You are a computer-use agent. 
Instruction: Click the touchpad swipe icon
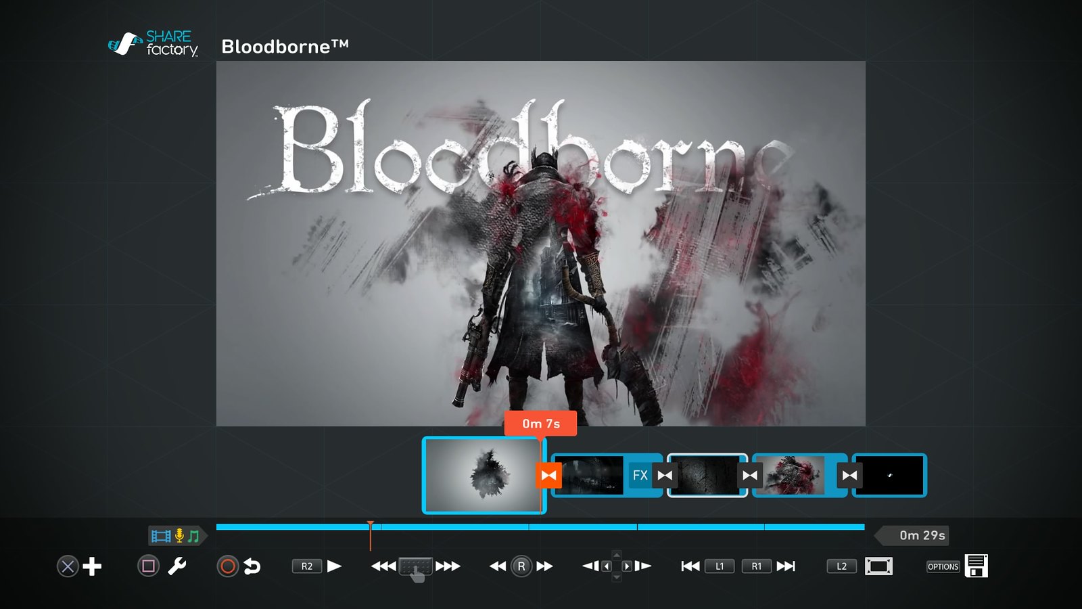coord(415,568)
